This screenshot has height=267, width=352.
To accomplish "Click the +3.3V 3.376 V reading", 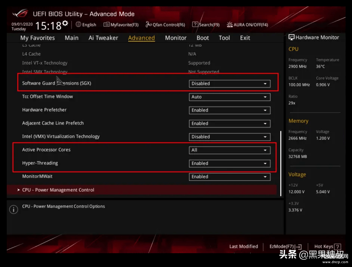I will [x=295, y=210].
